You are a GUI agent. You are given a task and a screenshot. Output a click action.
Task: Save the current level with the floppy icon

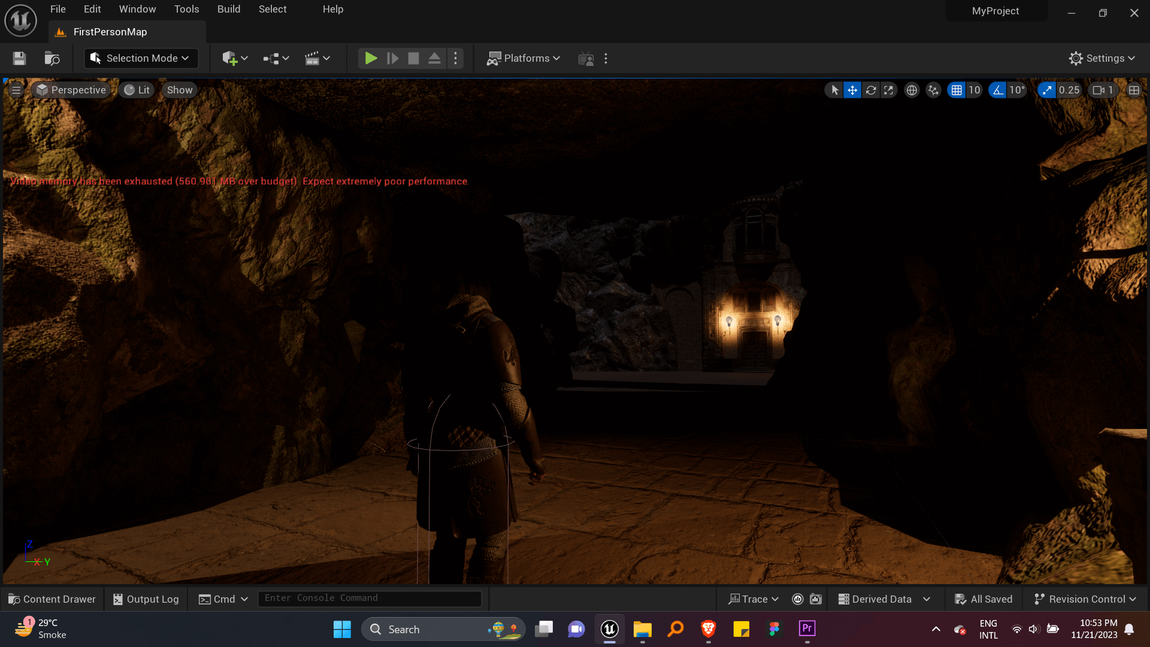pos(19,58)
